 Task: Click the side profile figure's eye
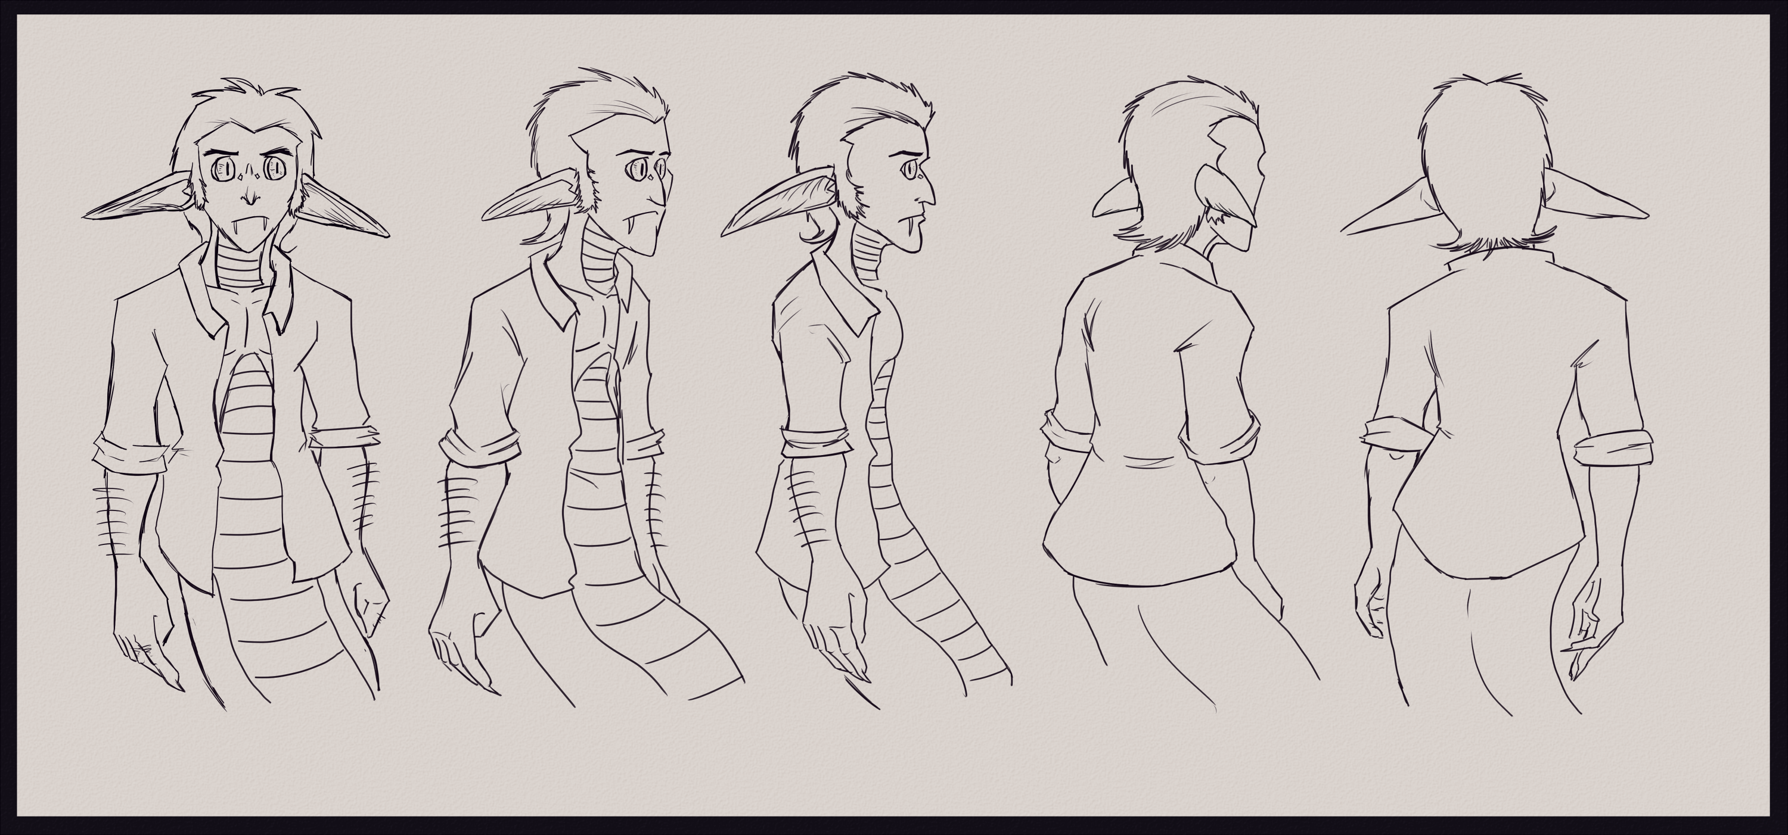coord(910,169)
